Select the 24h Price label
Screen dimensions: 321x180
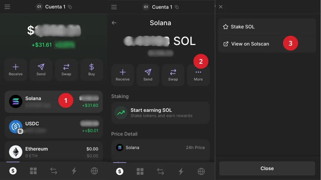195,147
